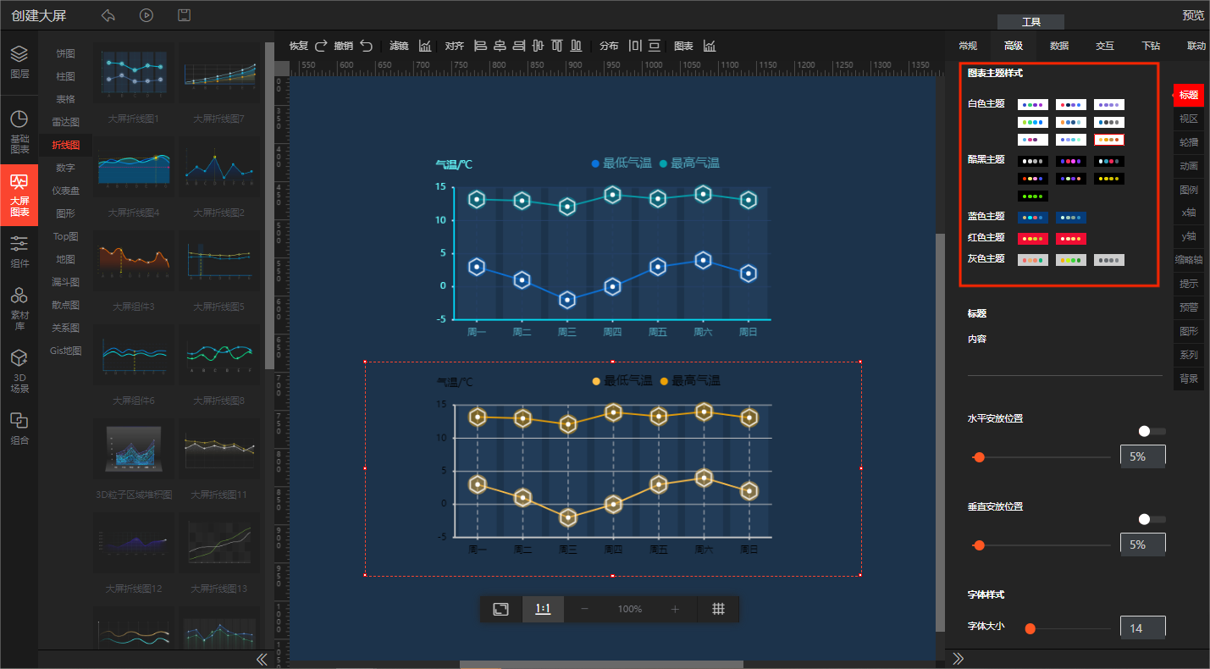Set canvas zoom to 1:1

543,609
